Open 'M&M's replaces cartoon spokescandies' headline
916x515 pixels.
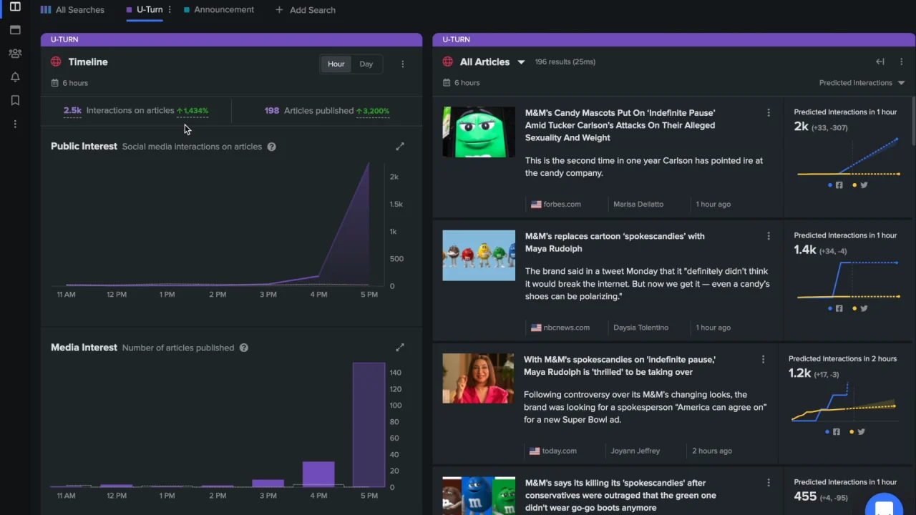click(x=615, y=242)
